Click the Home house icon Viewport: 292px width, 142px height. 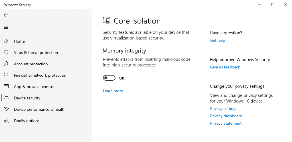[x=6, y=41]
